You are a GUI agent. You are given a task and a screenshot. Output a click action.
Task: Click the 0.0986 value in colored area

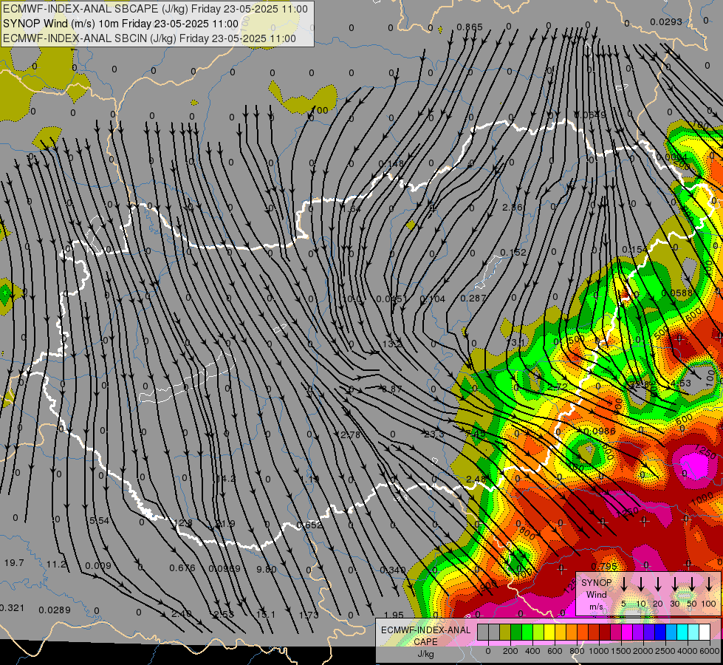pos(600,431)
